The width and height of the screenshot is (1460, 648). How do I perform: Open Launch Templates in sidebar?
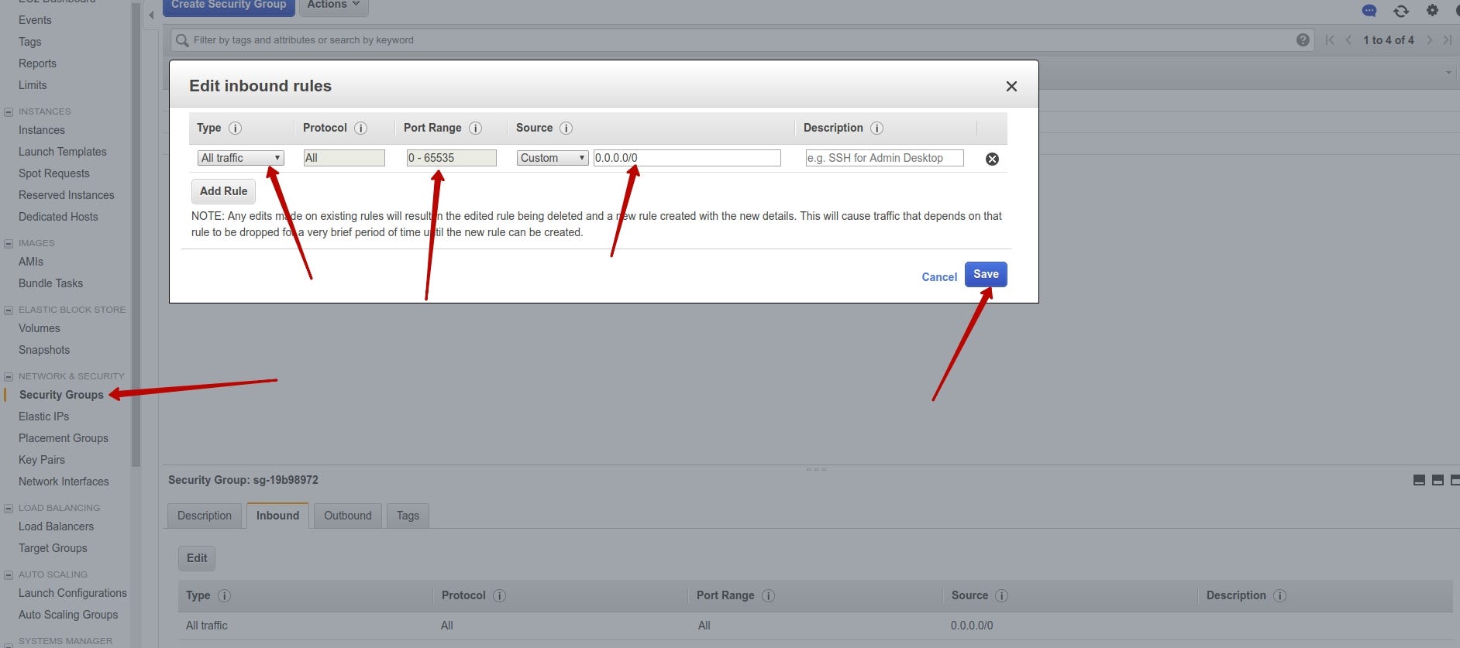(63, 152)
